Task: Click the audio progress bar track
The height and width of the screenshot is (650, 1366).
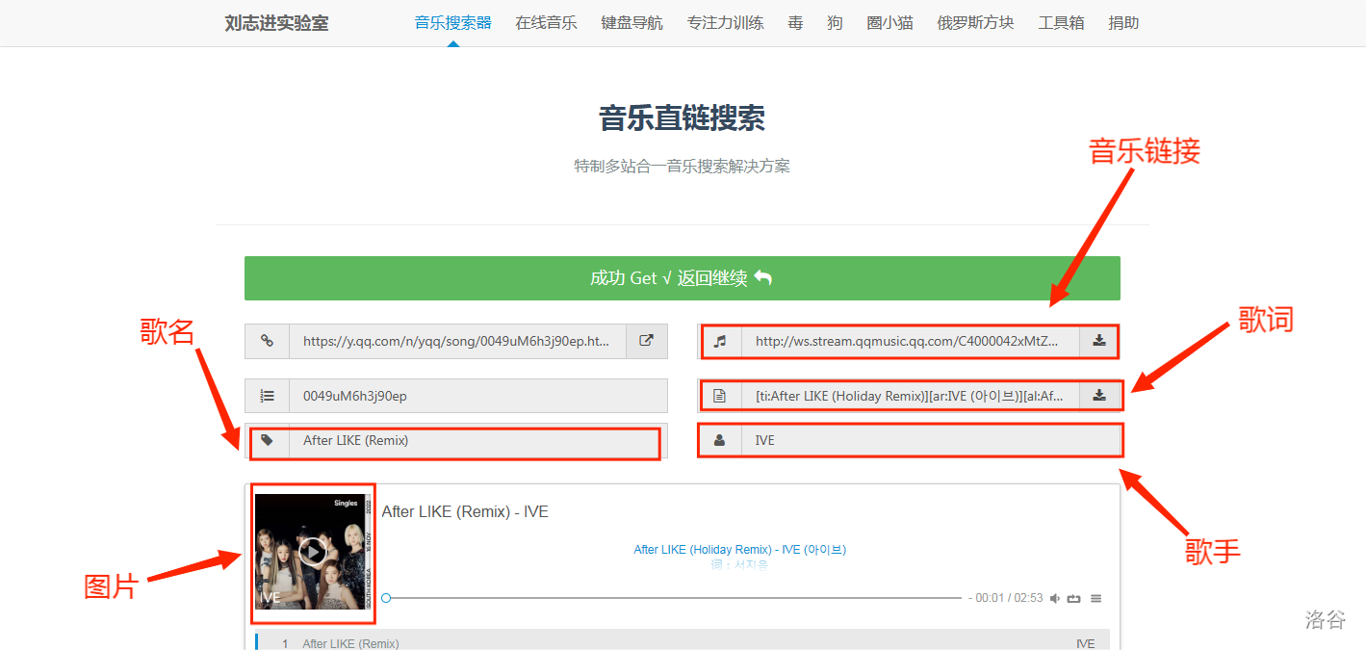Action: click(x=674, y=598)
